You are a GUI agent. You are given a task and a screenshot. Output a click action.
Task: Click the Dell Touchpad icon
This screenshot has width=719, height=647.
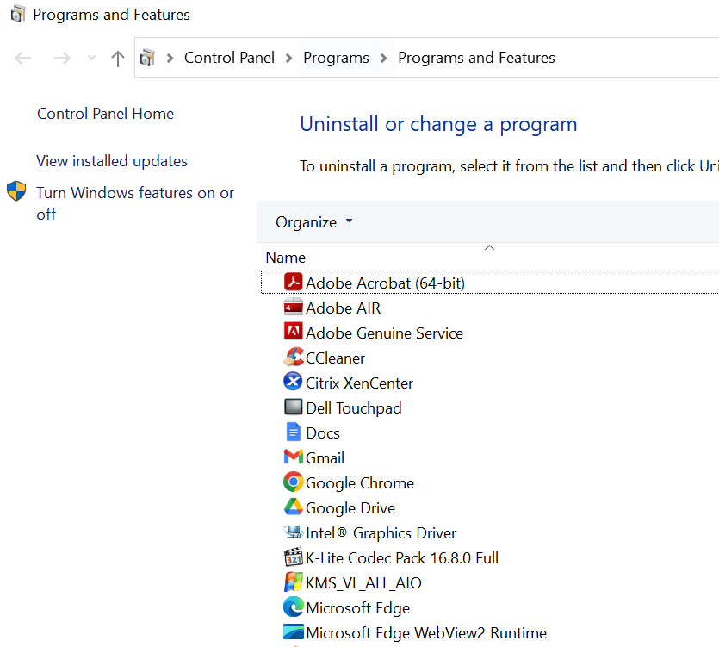coord(293,407)
